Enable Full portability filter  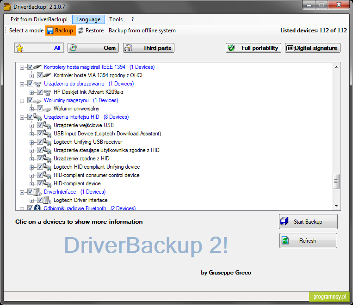253,48
